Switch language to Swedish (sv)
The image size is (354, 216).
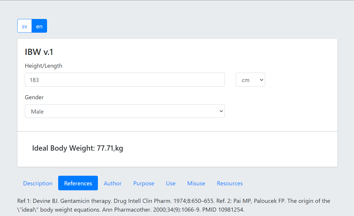pyautogui.click(x=25, y=26)
